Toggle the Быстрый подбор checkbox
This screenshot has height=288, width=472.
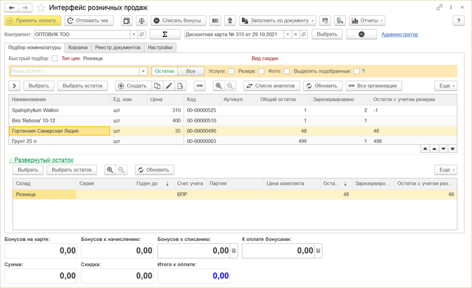(55, 58)
